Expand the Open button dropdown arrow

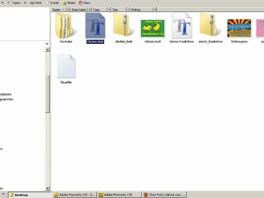(x=25, y=3)
